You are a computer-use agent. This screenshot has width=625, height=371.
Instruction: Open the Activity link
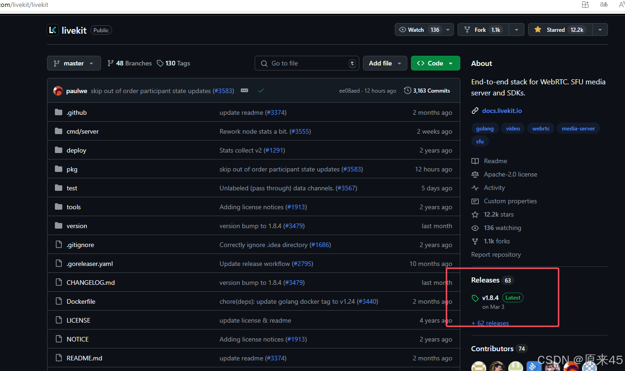pos(488,188)
